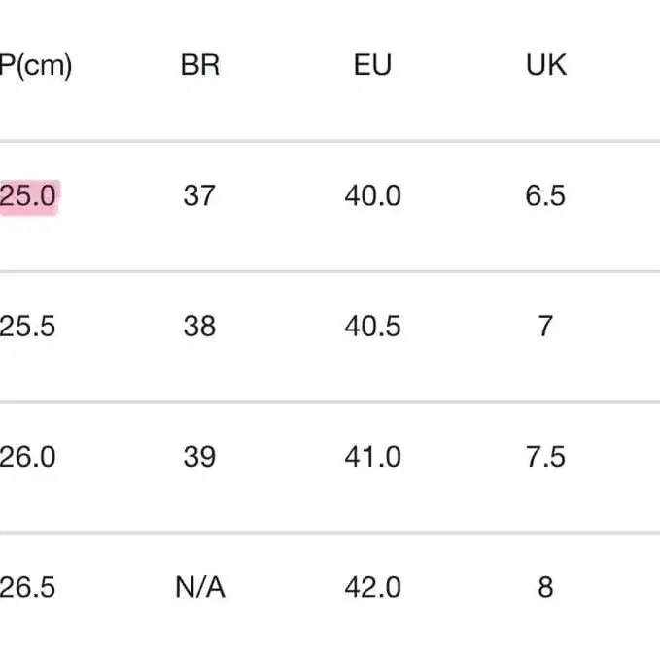Choose UK size 8 cell
Screen dimensions: 660x660
(545, 587)
